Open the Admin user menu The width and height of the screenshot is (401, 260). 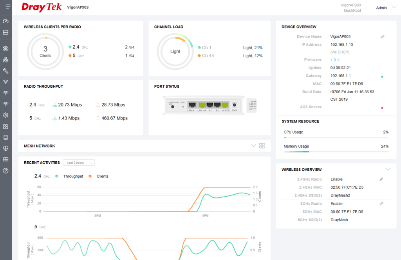coord(386,7)
